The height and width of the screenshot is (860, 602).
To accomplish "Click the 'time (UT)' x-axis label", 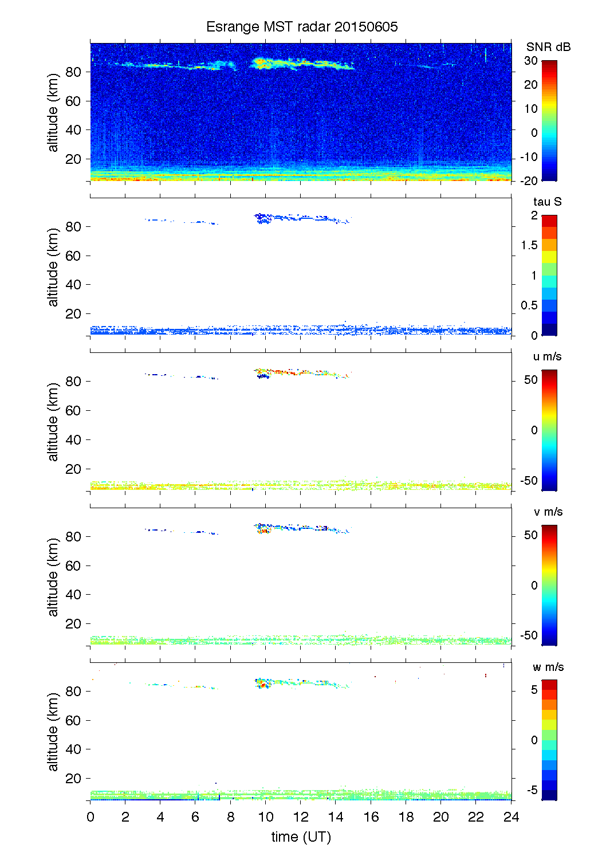I will (x=301, y=837).
